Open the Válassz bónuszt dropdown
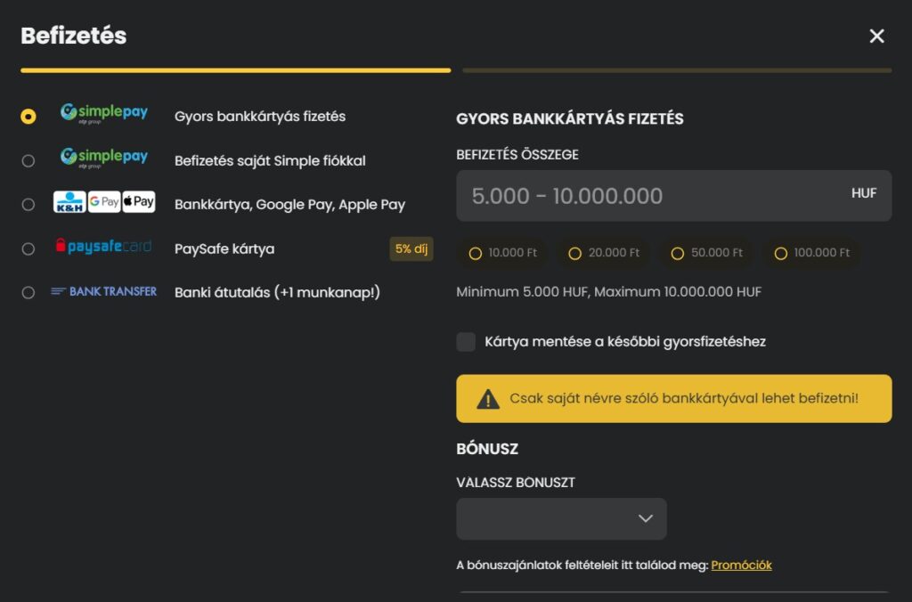 pos(561,518)
